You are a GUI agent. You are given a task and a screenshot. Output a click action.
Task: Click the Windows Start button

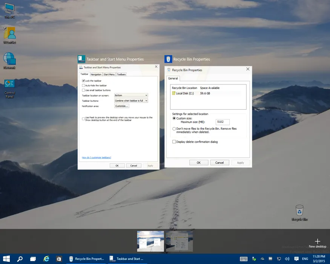point(6,259)
